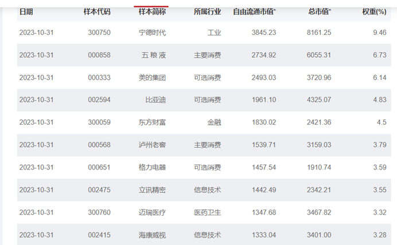
Task: Click weight value 3.28
Action: 380,235
